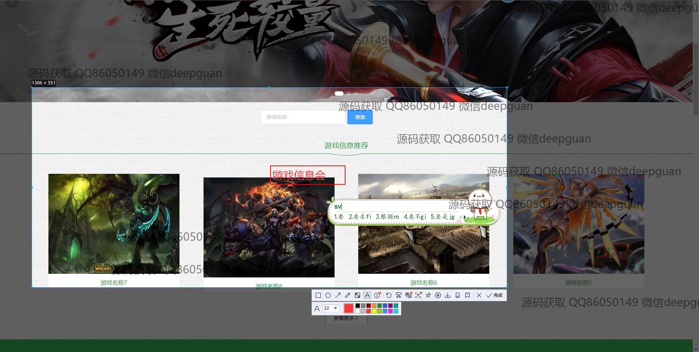Pick the dark gray color swatch

click(363, 306)
